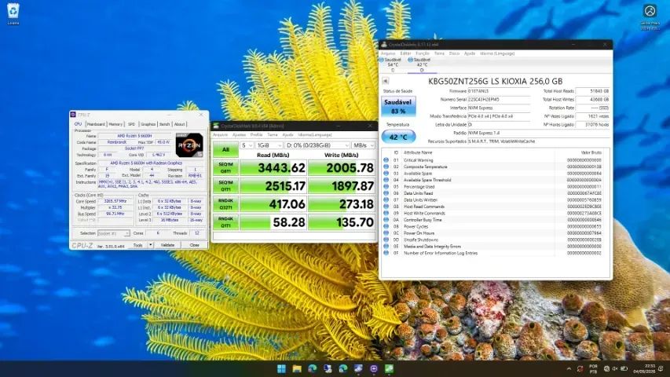This screenshot has height=377, width=670.
Task: Click the CrystalDiskMark title bar icon
Action: tap(216, 126)
